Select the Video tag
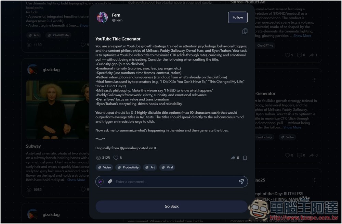 tap(104, 167)
